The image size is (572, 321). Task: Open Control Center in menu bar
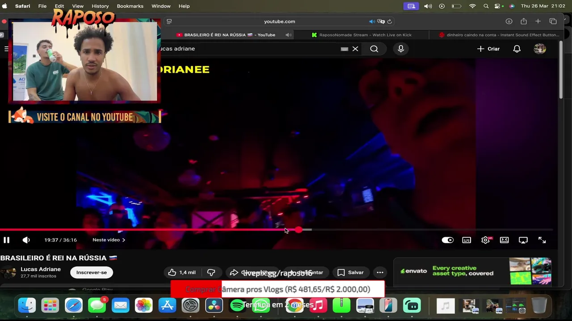pyautogui.click(x=498, y=6)
